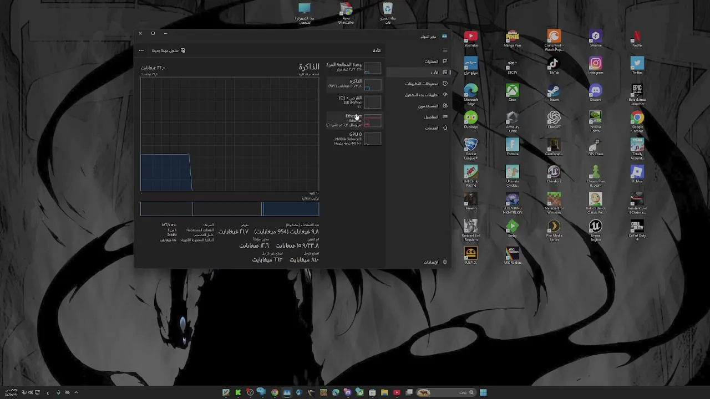Image resolution: width=710 pixels, height=399 pixels.
Task: Open Armoury Crate desktop shortcut
Action: tap(513, 122)
